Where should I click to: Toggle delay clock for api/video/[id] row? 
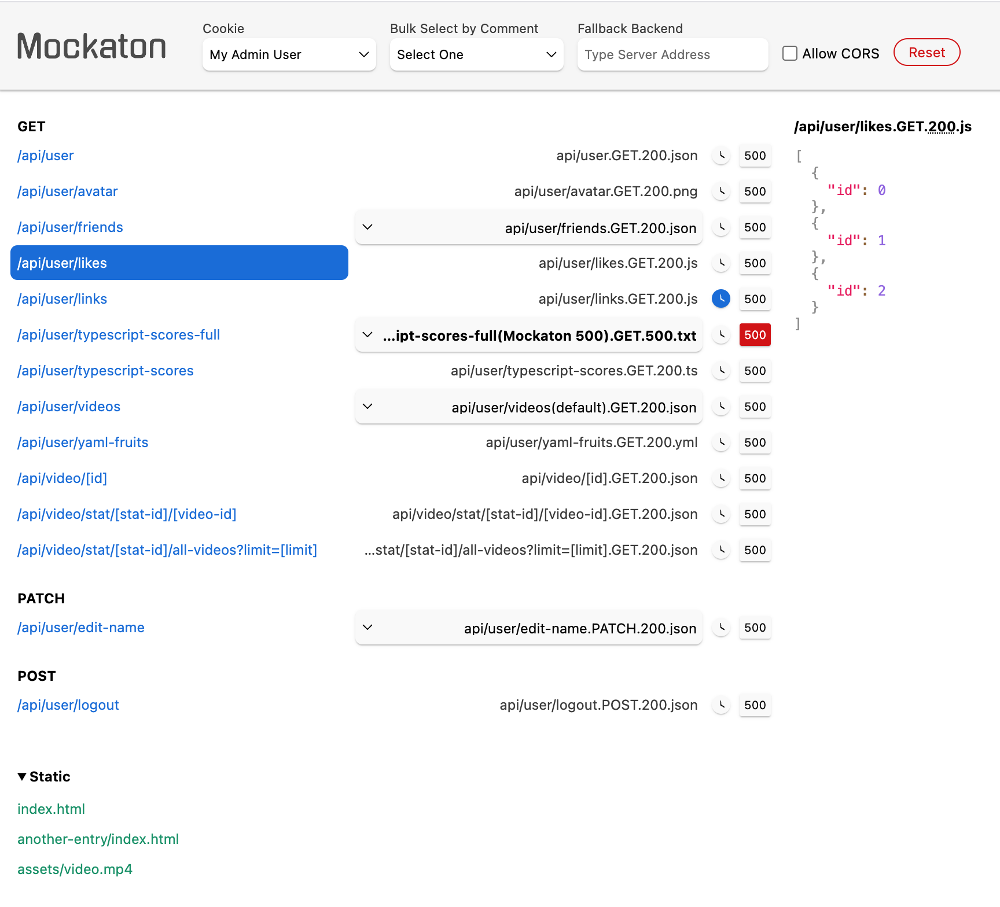coord(721,478)
